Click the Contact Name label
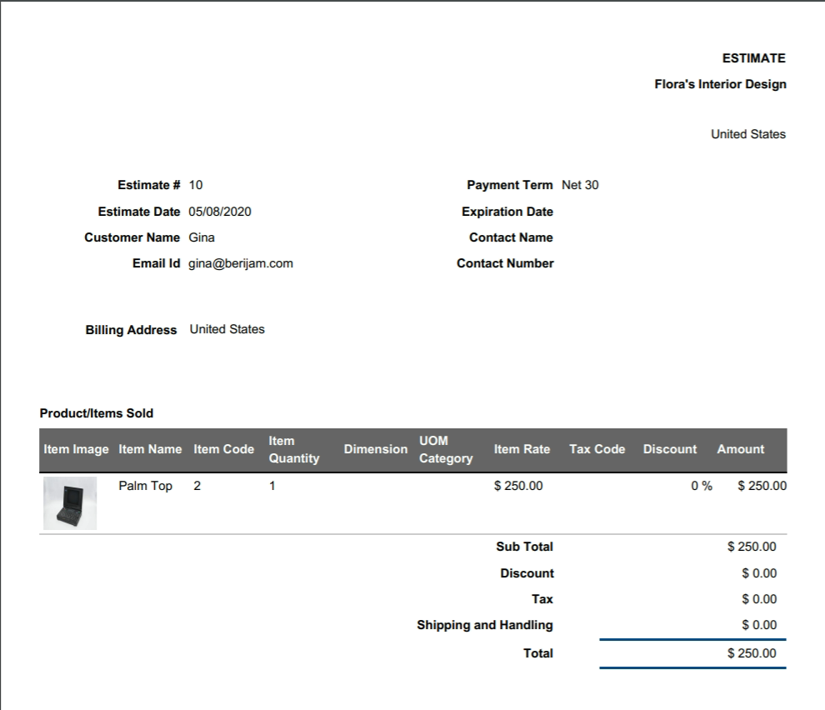Viewport: 825px width, 710px height. pos(510,237)
